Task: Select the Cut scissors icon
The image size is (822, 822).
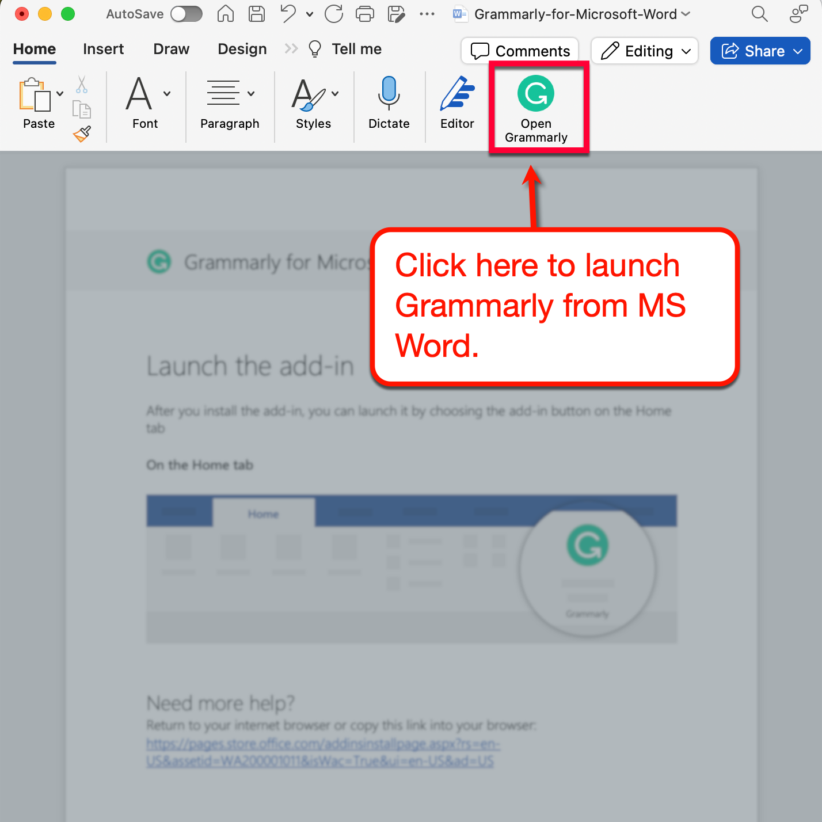Action: [81, 85]
